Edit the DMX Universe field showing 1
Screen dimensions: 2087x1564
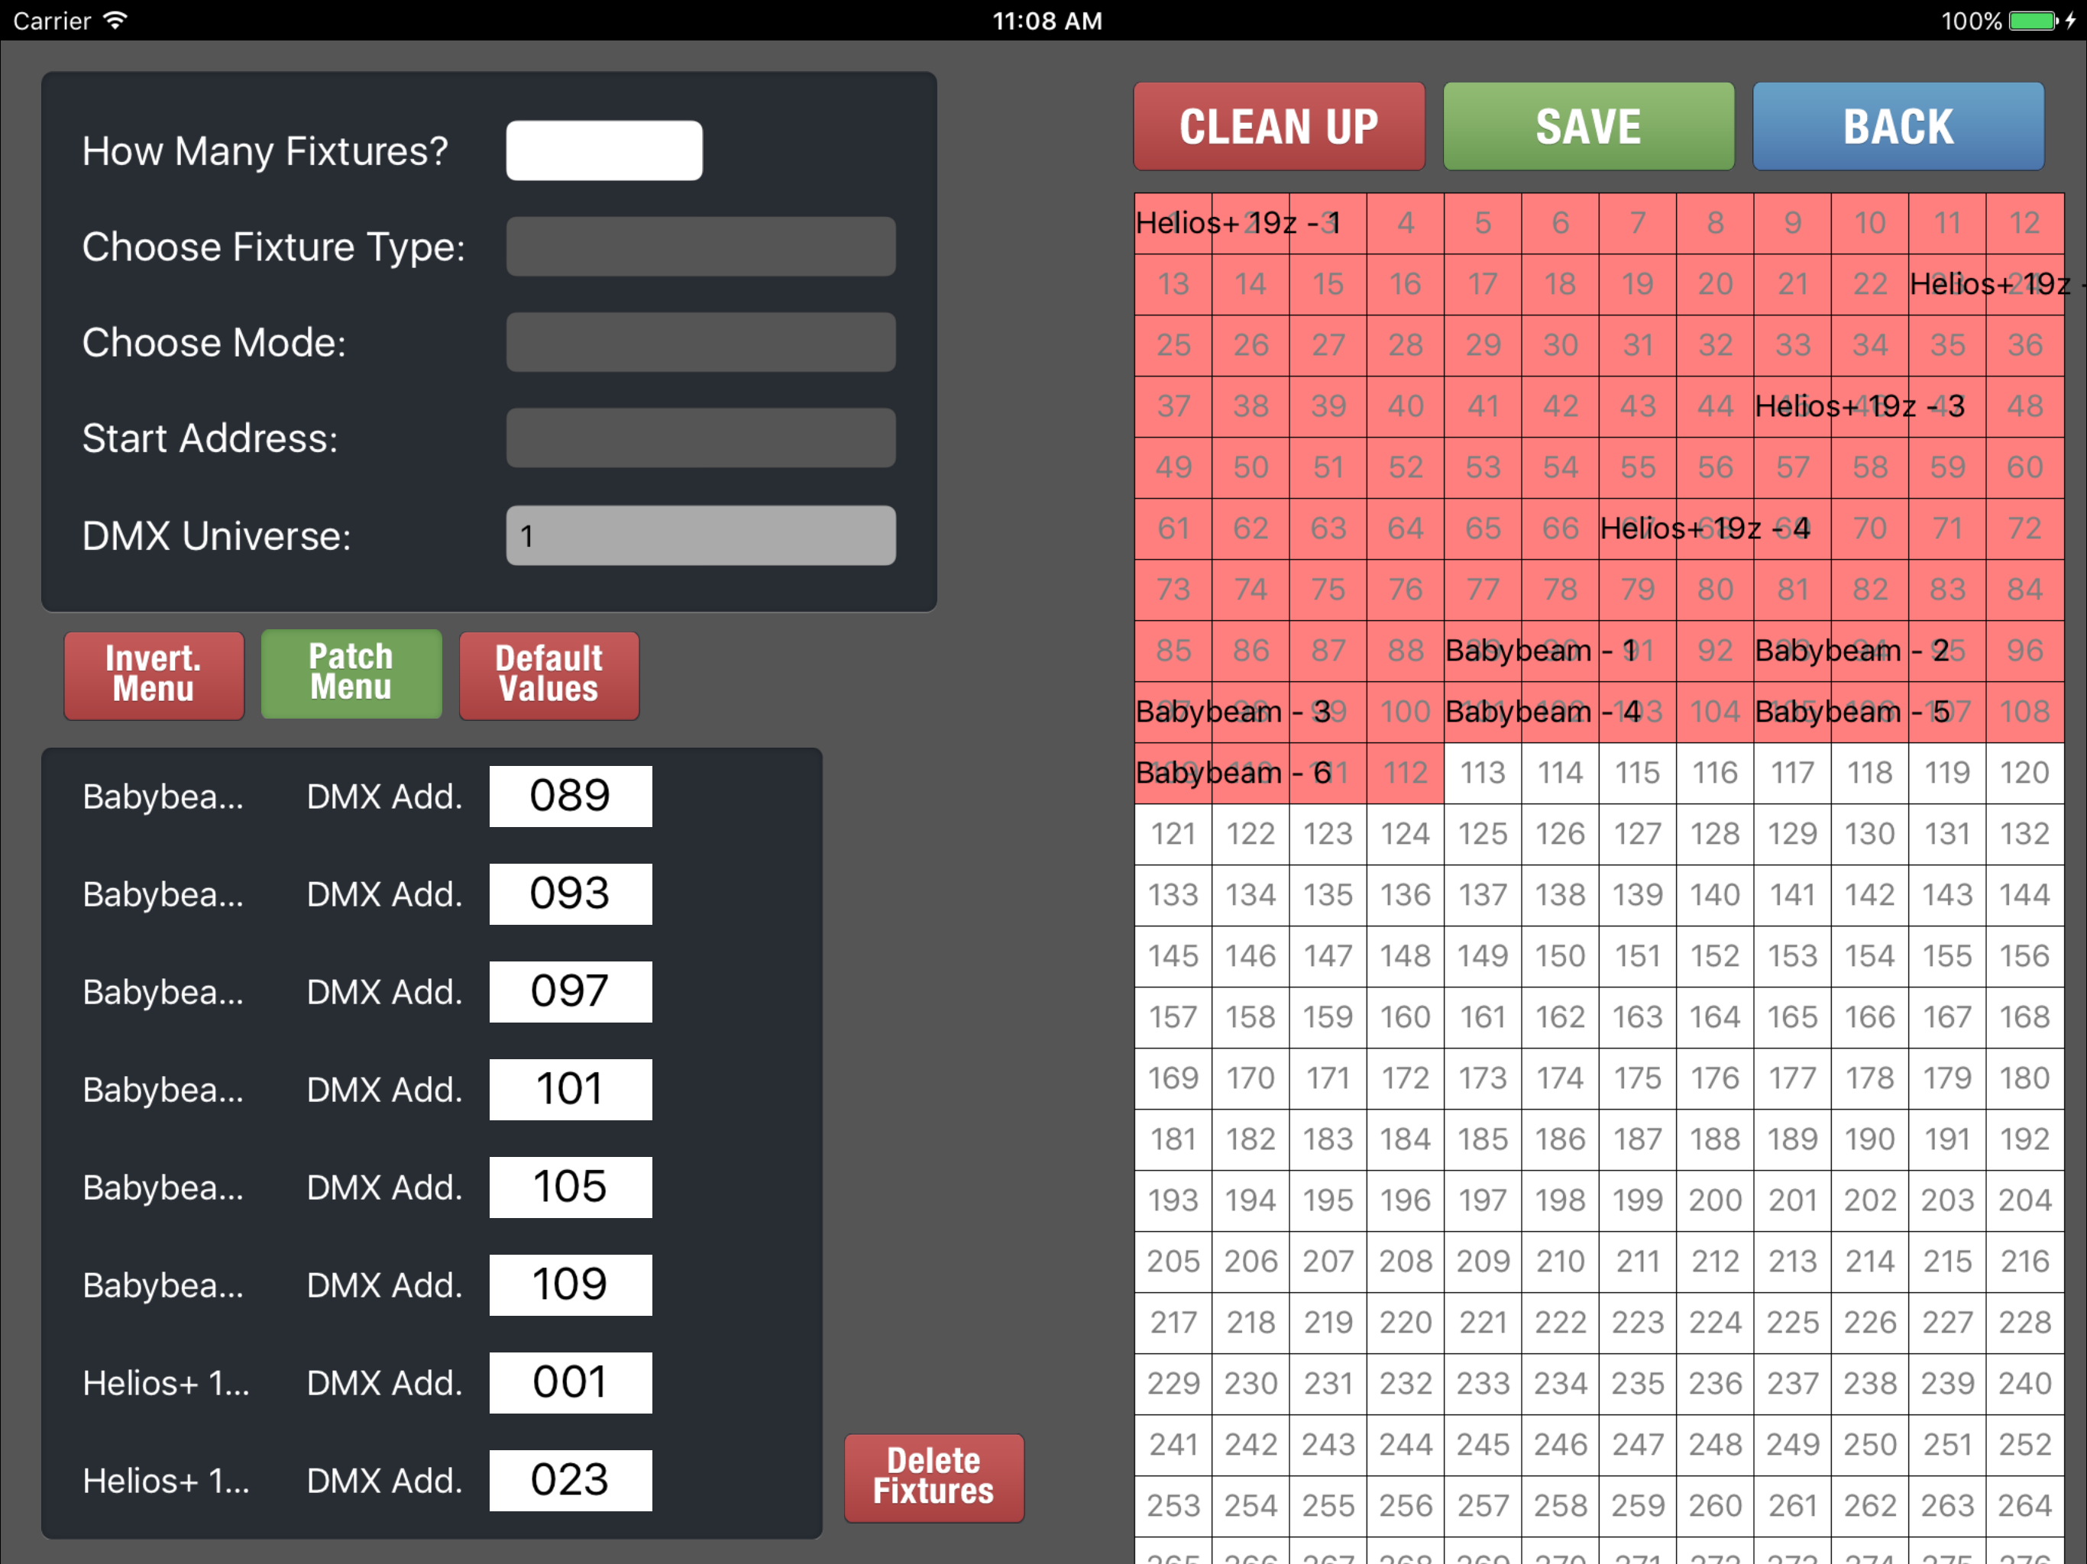pos(700,536)
